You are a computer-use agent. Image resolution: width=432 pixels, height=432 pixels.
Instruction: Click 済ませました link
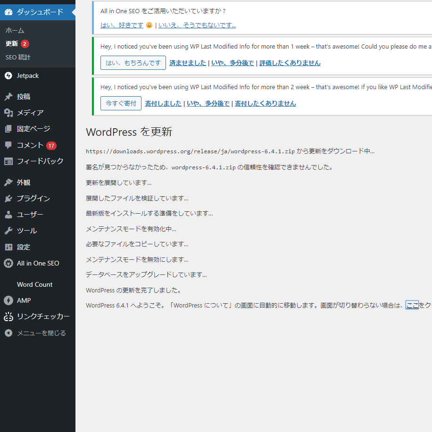[188, 63]
